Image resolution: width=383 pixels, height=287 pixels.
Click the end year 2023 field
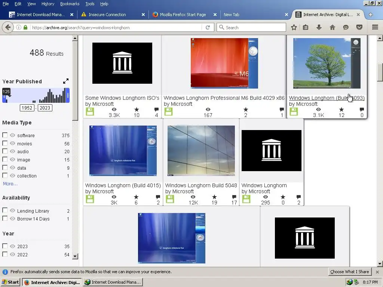coord(45,108)
